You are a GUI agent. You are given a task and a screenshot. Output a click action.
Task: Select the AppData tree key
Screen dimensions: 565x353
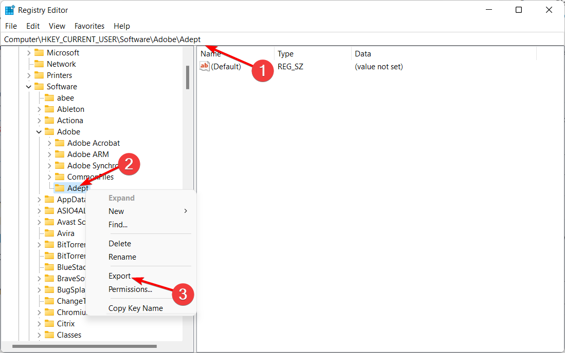point(71,200)
